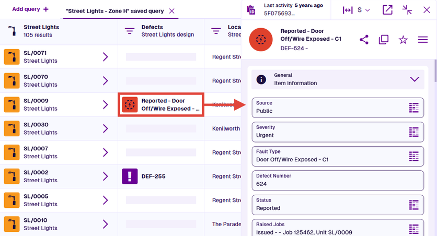Open the hamburger menu in item header

point(423,40)
